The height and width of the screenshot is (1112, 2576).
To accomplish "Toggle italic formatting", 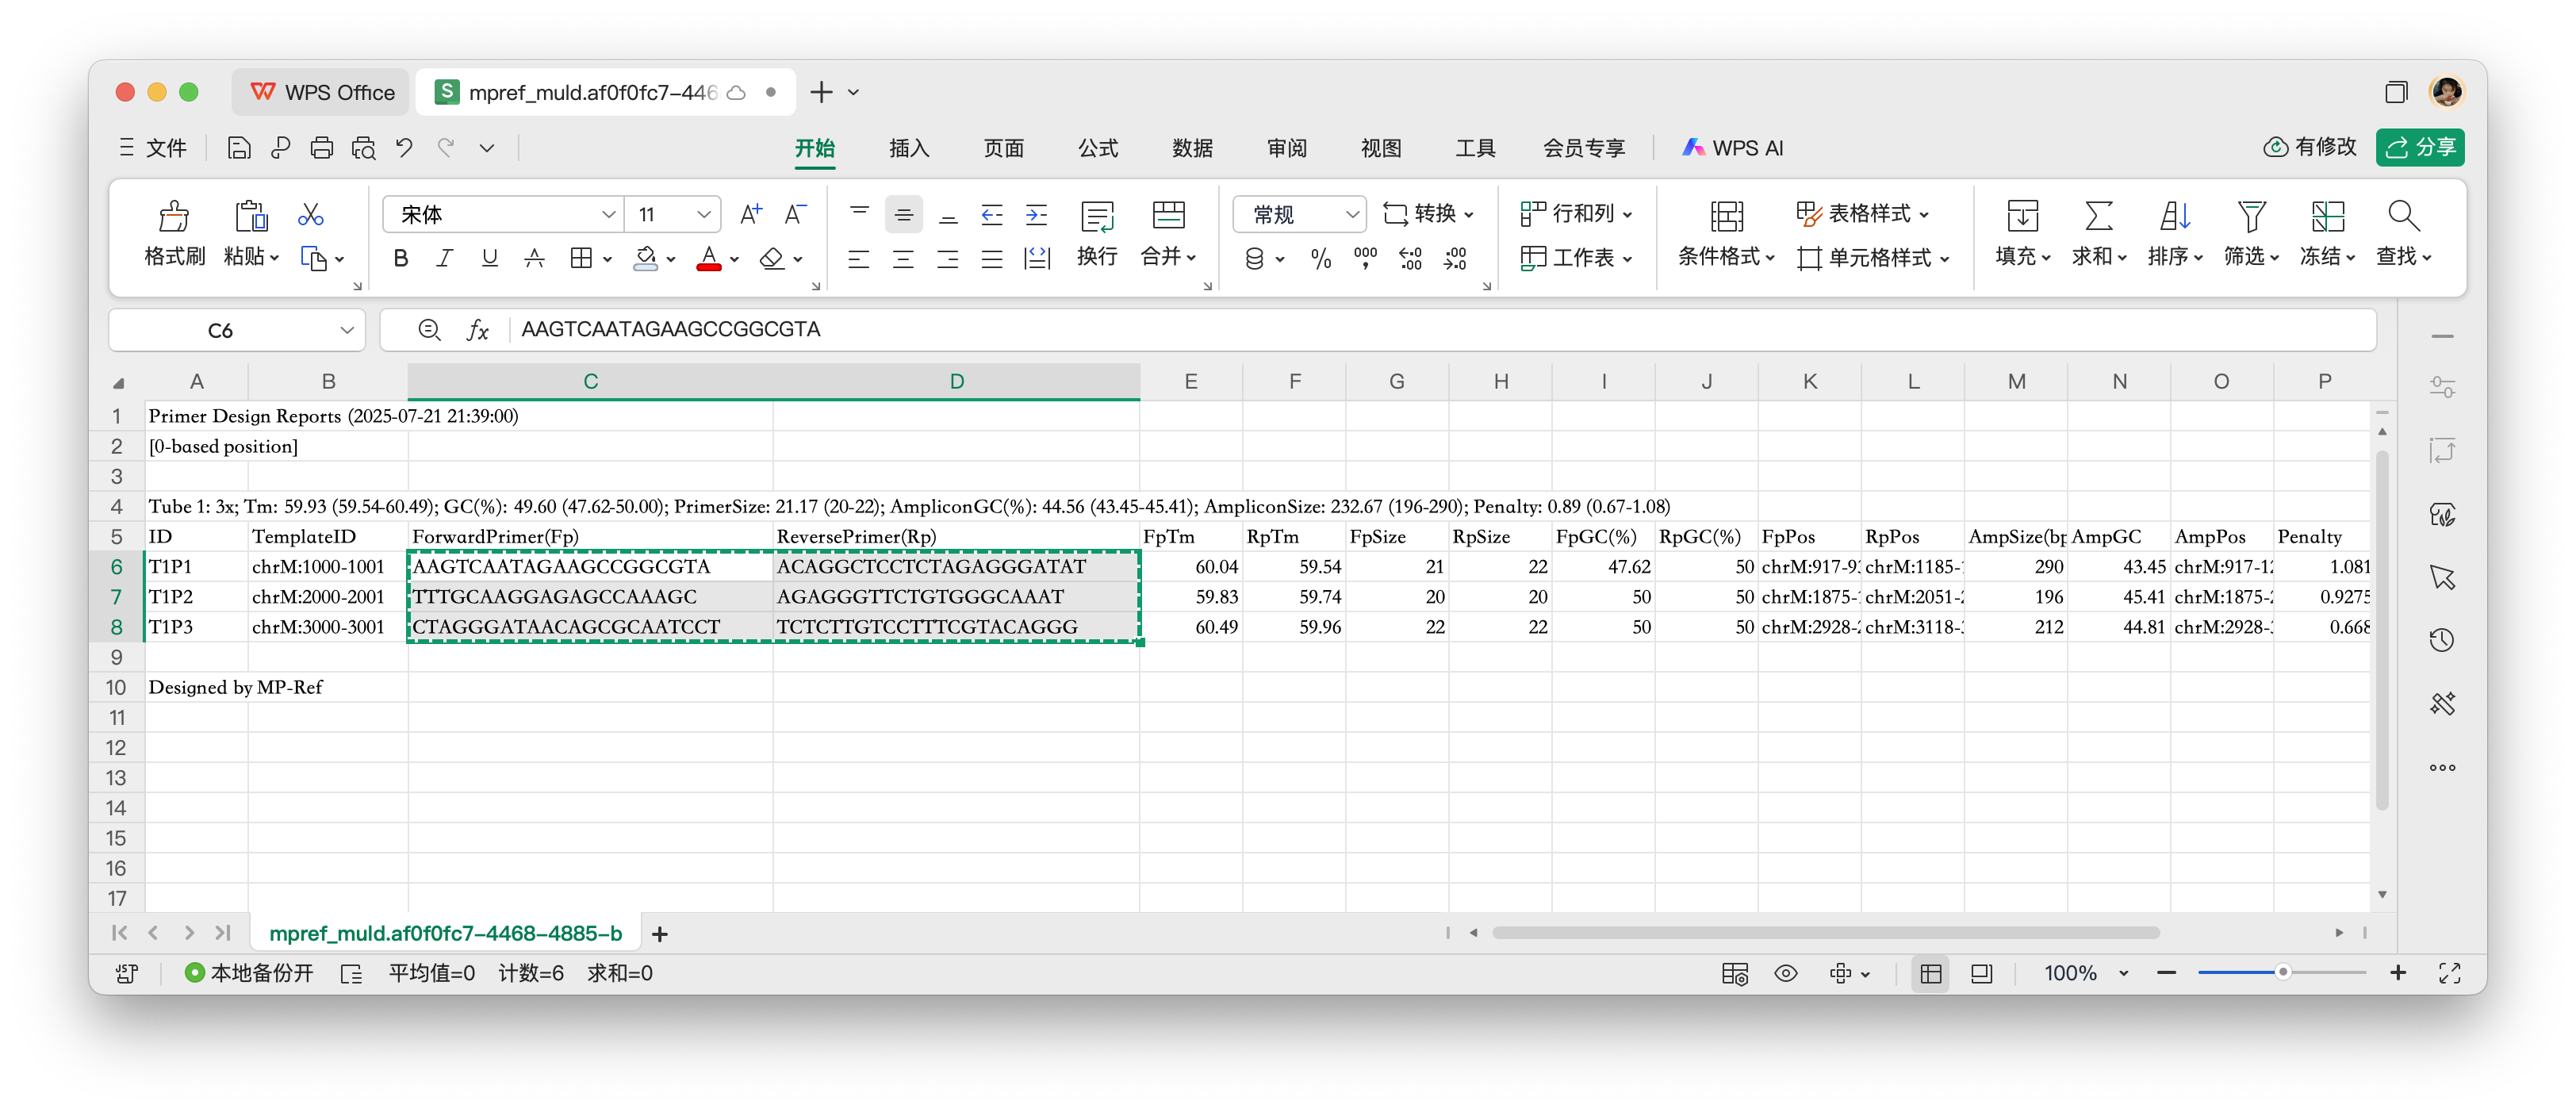I will tap(444, 257).
